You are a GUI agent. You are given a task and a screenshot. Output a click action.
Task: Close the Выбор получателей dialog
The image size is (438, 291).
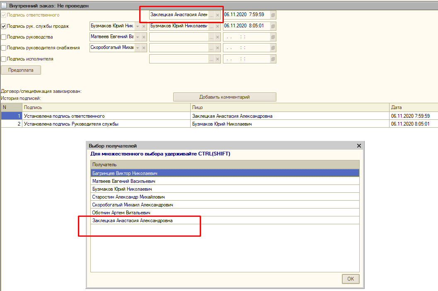click(359, 145)
